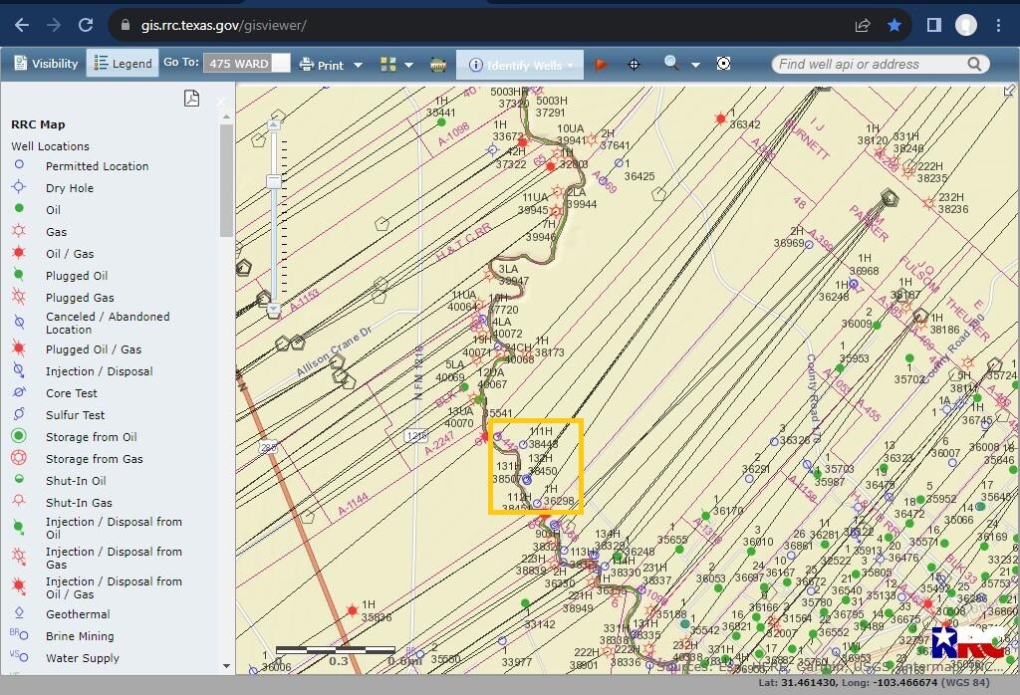Reload the page in browser

click(86, 25)
